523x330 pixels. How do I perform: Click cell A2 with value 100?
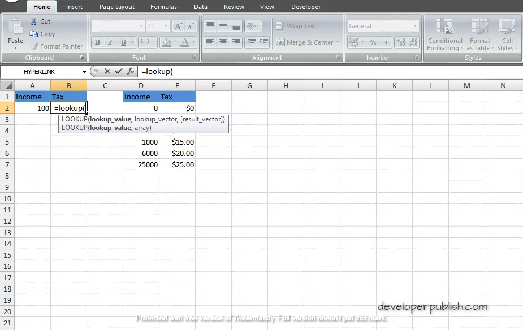[32, 108]
